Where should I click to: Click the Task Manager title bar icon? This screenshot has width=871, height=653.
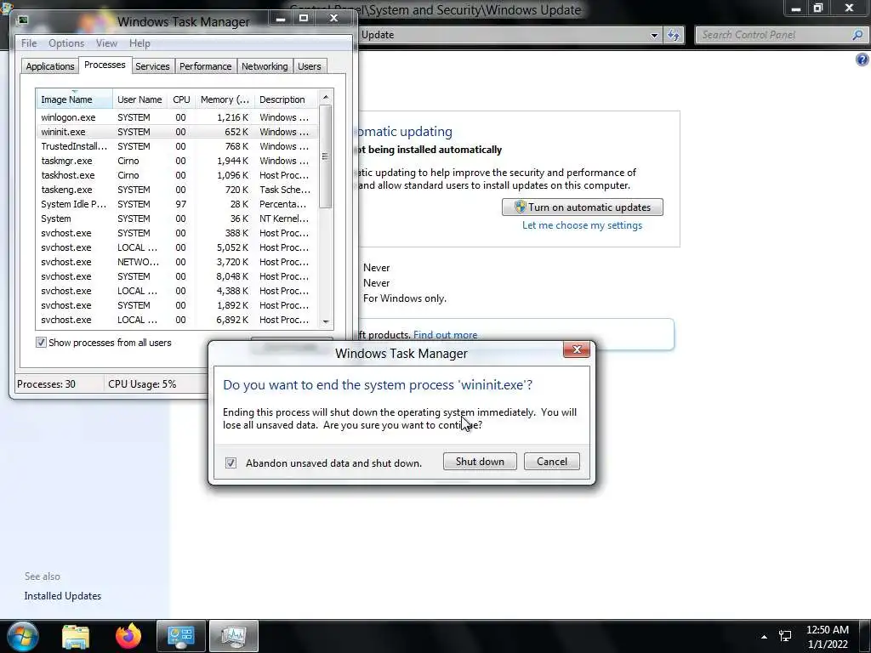coord(23,21)
